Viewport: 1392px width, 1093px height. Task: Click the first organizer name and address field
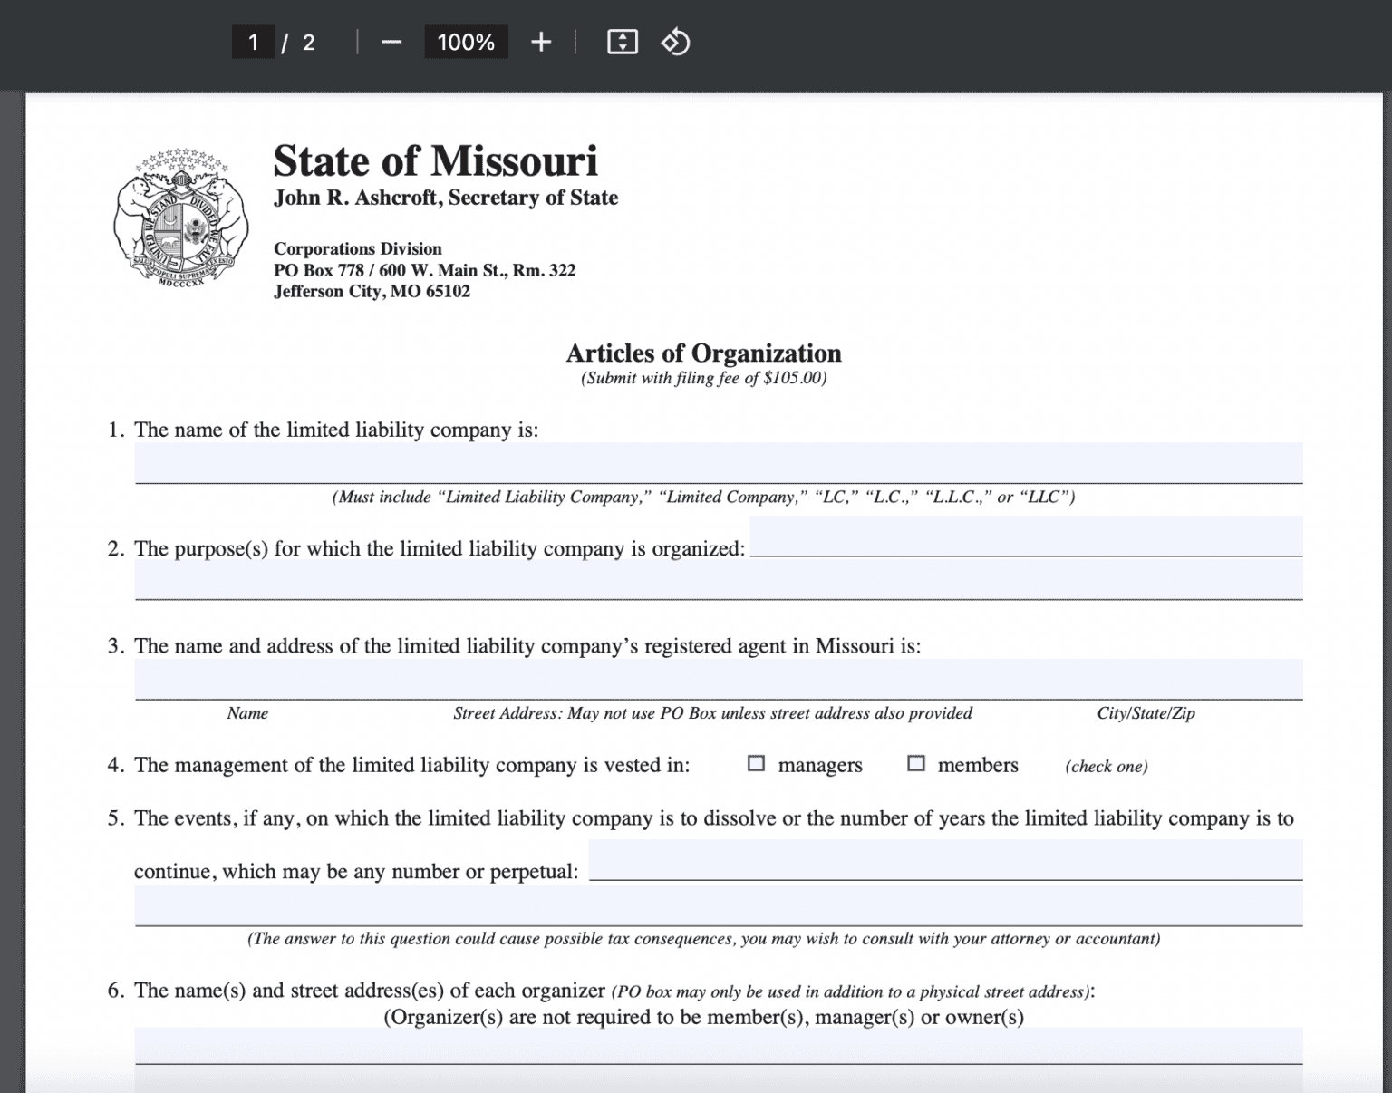(x=718, y=1045)
